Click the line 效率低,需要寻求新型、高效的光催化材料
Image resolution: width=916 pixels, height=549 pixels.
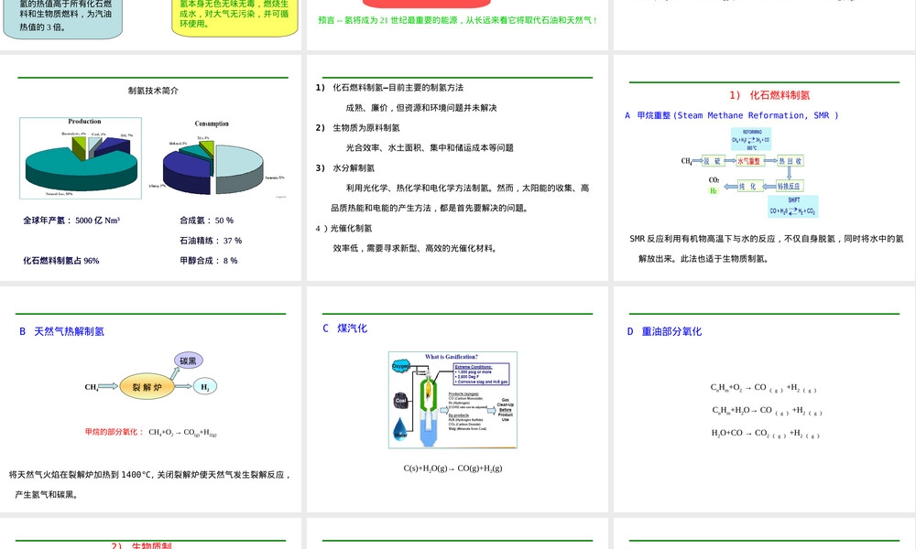pos(417,249)
